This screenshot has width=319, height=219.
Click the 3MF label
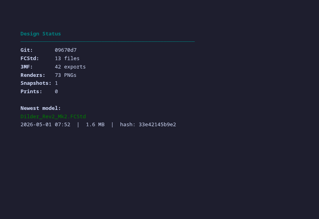(27, 66)
